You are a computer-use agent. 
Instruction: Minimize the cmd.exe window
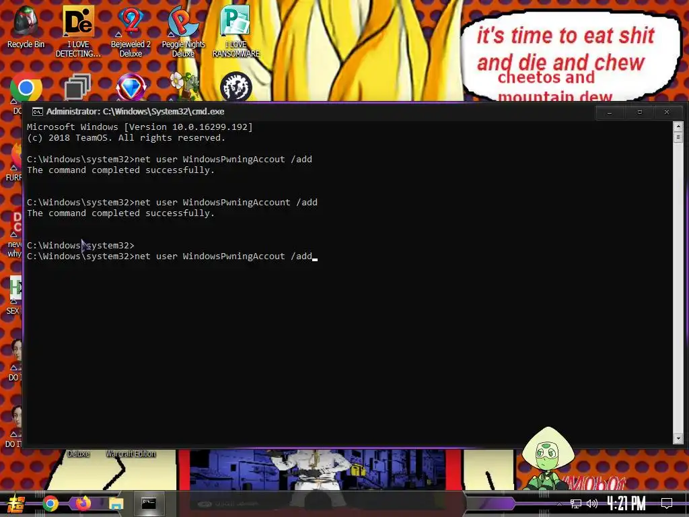click(610, 112)
